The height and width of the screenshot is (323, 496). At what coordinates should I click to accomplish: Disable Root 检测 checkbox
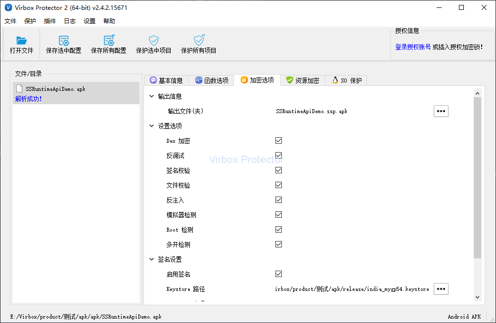(x=279, y=230)
